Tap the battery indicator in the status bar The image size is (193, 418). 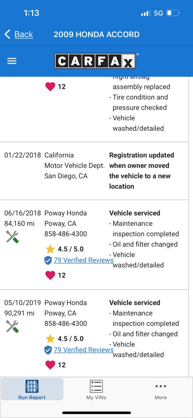pyautogui.click(x=173, y=13)
